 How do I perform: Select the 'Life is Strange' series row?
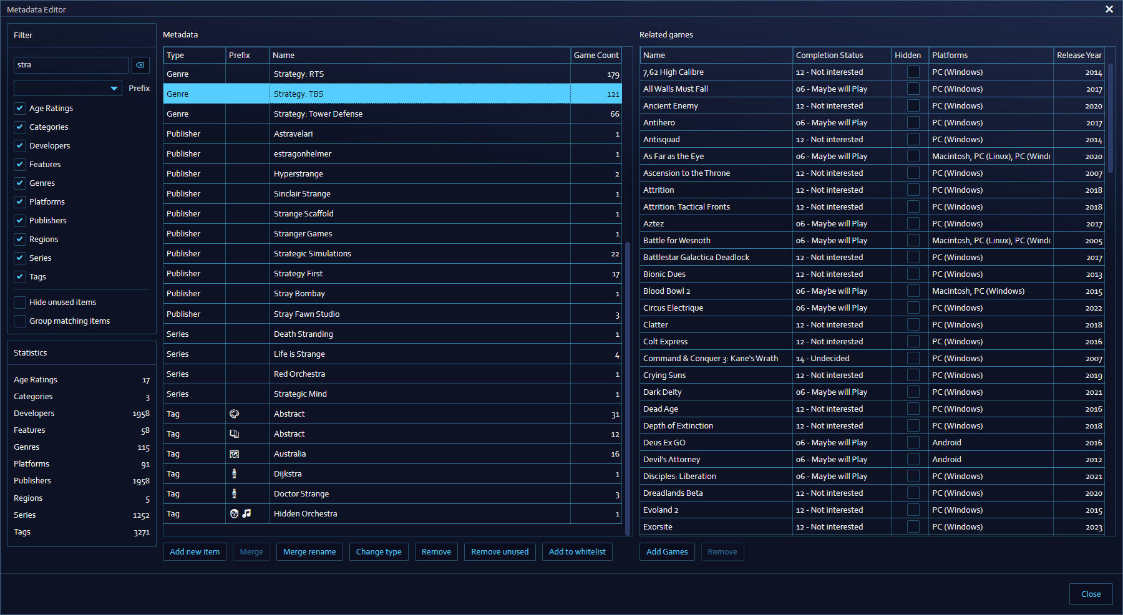(392, 354)
